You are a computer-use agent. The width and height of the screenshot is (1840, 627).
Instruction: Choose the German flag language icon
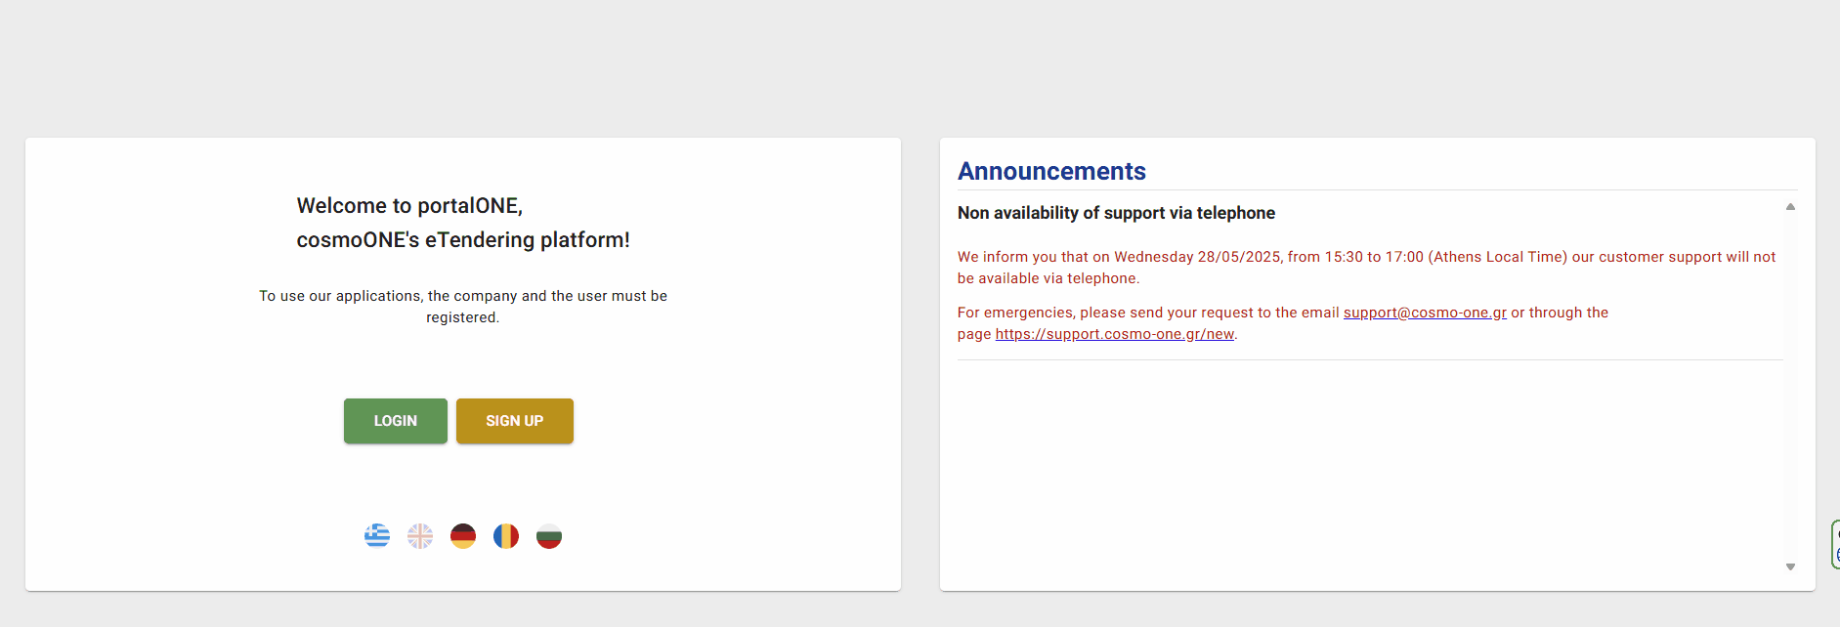(463, 536)
